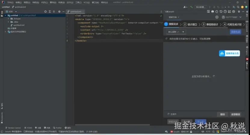Select step 3 table structure design
This screenshot has width=250, height=135.
(x=210, y=24)
